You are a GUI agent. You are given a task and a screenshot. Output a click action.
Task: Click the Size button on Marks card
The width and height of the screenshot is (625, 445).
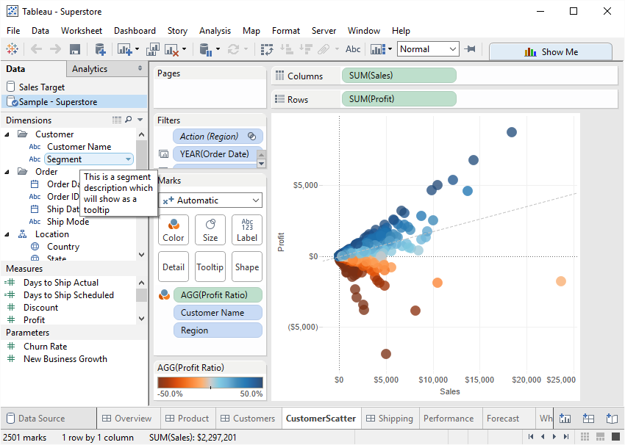pos(210,230)
